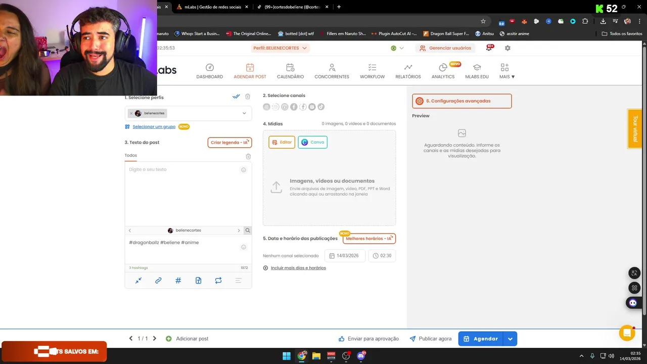Expand the Agendar dropdown arrow

tap(511, 339)
